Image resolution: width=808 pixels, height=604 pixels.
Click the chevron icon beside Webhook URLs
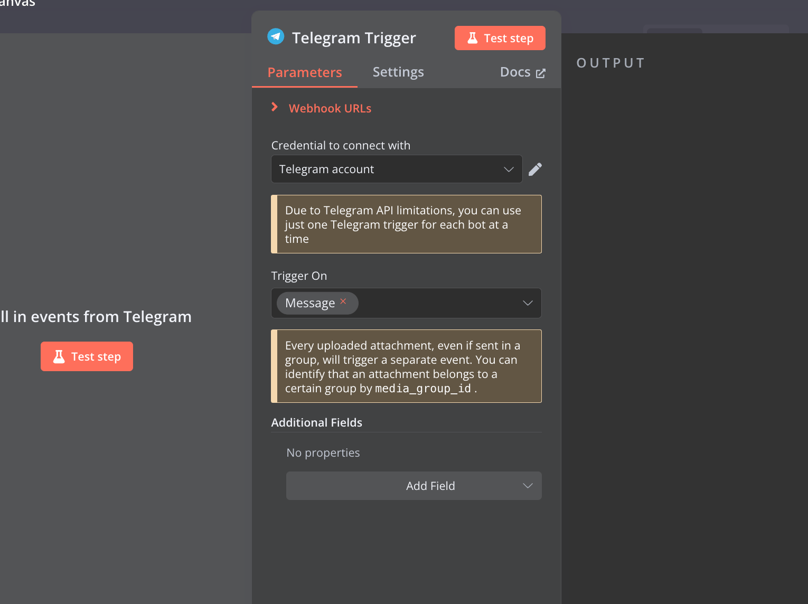tap(275, 107)
